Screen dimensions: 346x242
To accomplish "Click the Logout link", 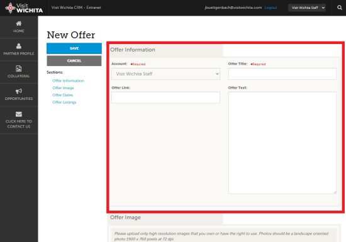I will (x=271, y=8).
